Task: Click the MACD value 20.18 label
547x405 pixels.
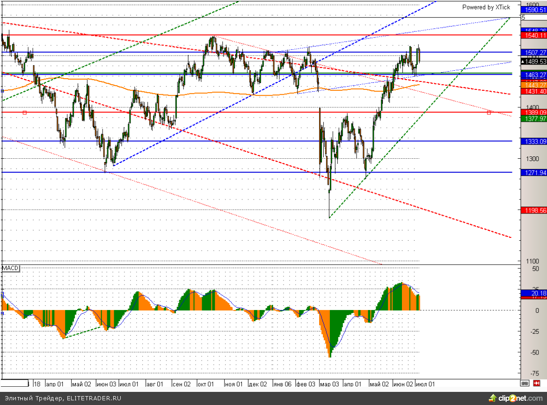Action: [x=534, y=293]
